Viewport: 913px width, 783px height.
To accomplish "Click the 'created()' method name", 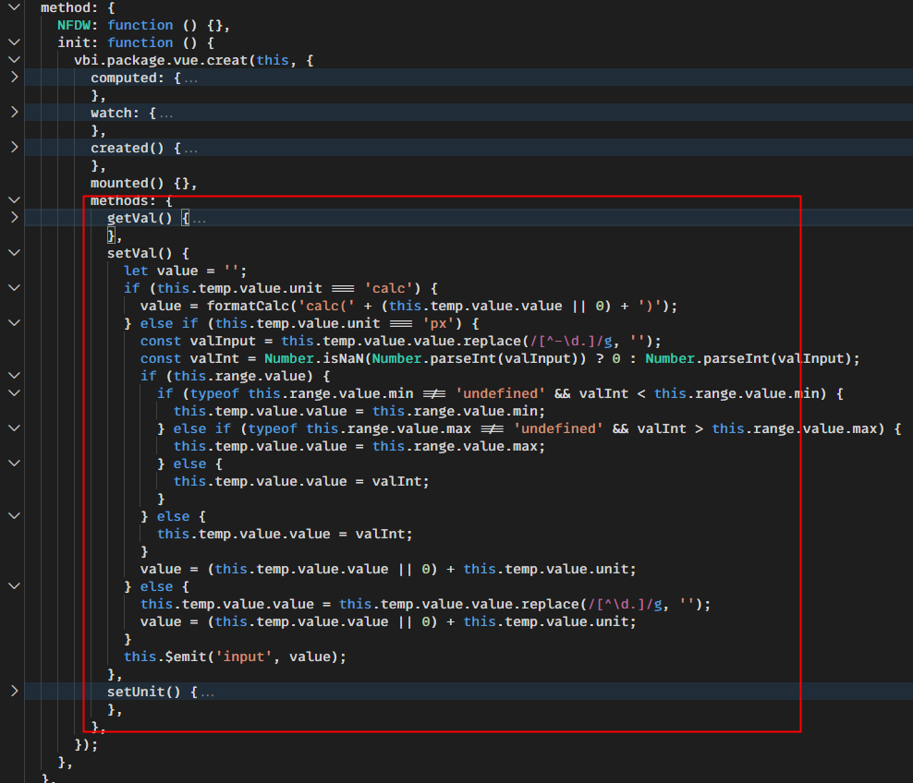I will (128, 148).
